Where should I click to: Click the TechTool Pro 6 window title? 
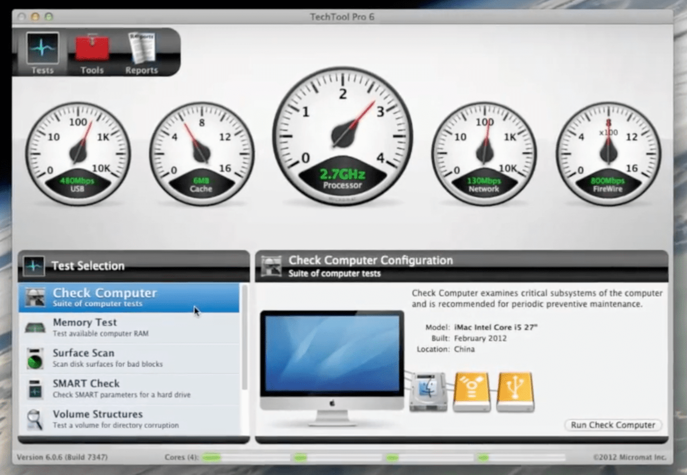pos(342,17)
